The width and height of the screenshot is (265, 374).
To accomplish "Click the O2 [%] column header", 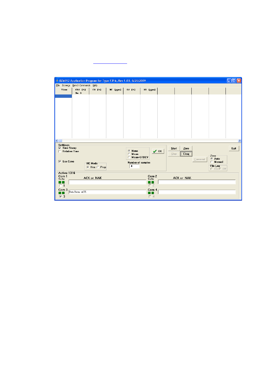I will tap(132, 91).
